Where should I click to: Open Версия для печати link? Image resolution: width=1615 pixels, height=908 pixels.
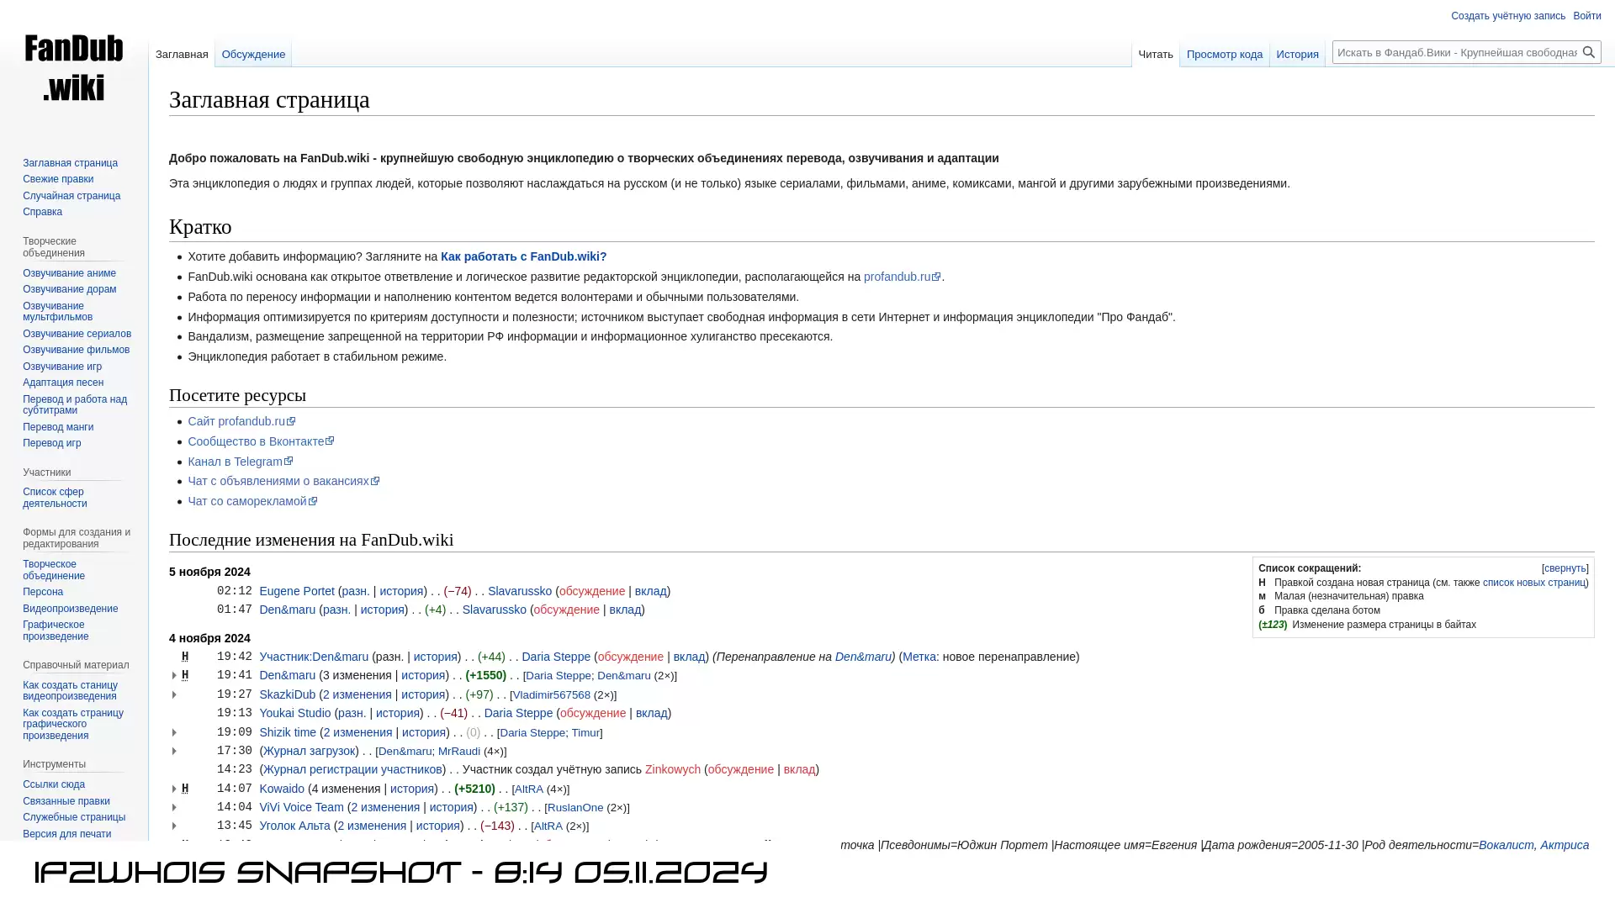(x=66, y=834)
